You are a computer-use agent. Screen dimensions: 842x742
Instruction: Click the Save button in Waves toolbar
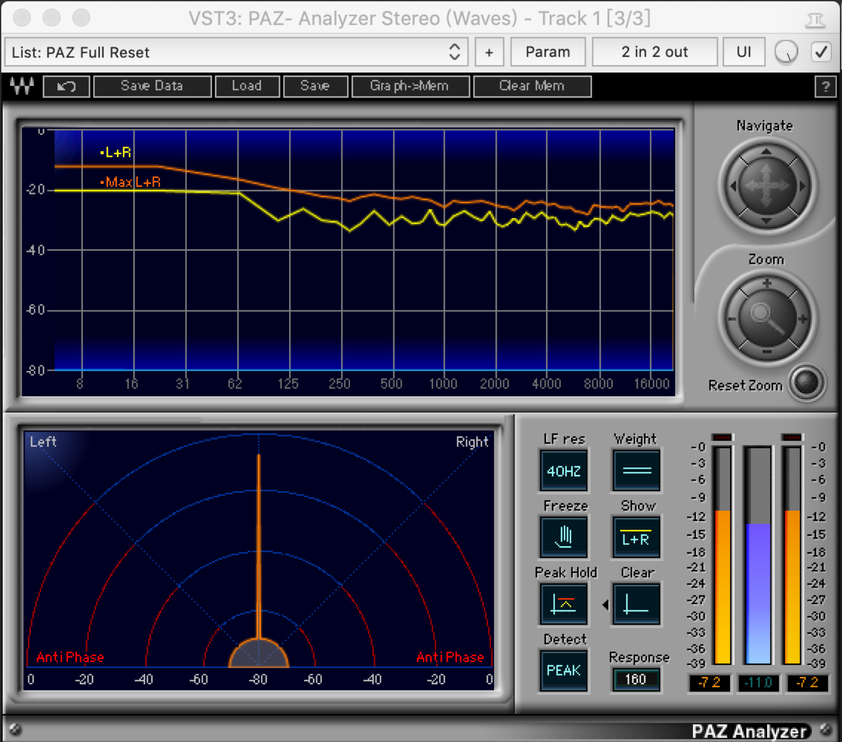[315, 86]
